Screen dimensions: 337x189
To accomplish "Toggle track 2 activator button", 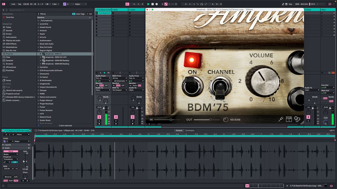I will click(116, 117).
